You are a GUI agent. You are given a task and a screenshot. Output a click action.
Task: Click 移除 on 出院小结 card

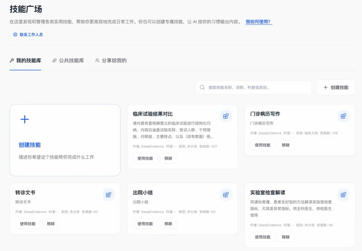click(168, 224)
